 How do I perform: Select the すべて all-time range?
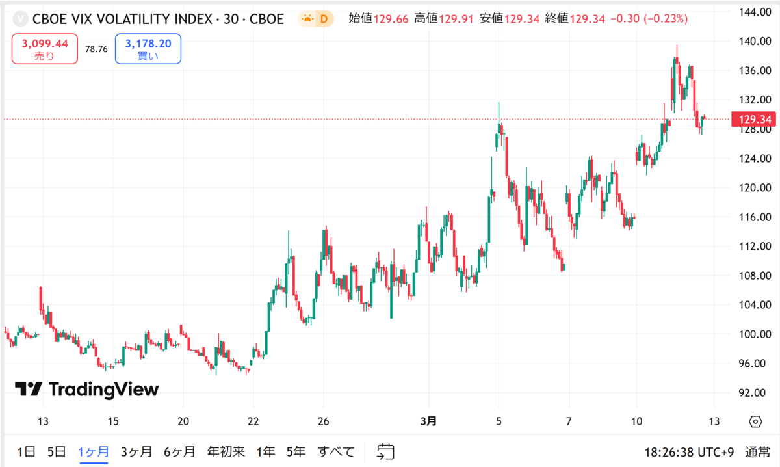(x=336, y=451)
